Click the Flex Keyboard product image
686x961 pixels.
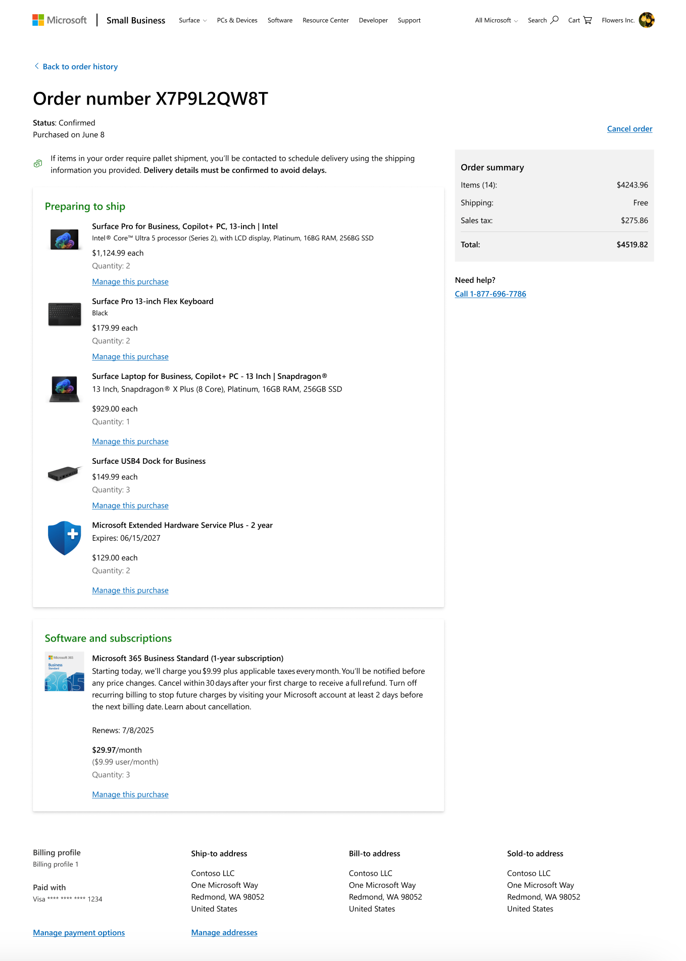coord(65,314)
